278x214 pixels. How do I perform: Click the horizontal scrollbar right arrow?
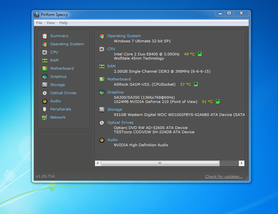[x=241, y=163]
